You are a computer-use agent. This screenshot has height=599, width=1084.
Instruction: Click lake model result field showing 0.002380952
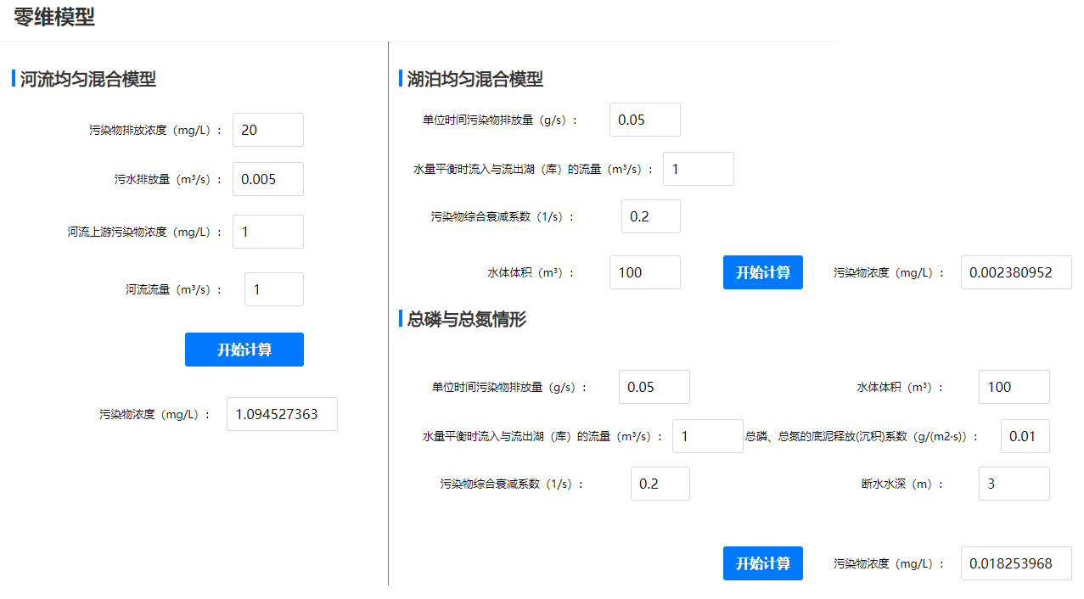pyautogui.click(x=1015, y=272)
